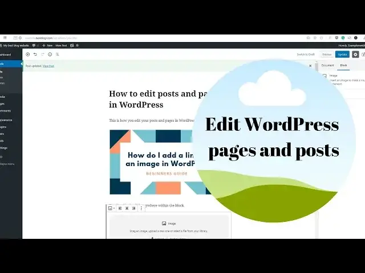Open content structure info icon
Viewport: 365px width, 273px height.
click(50, 55)
